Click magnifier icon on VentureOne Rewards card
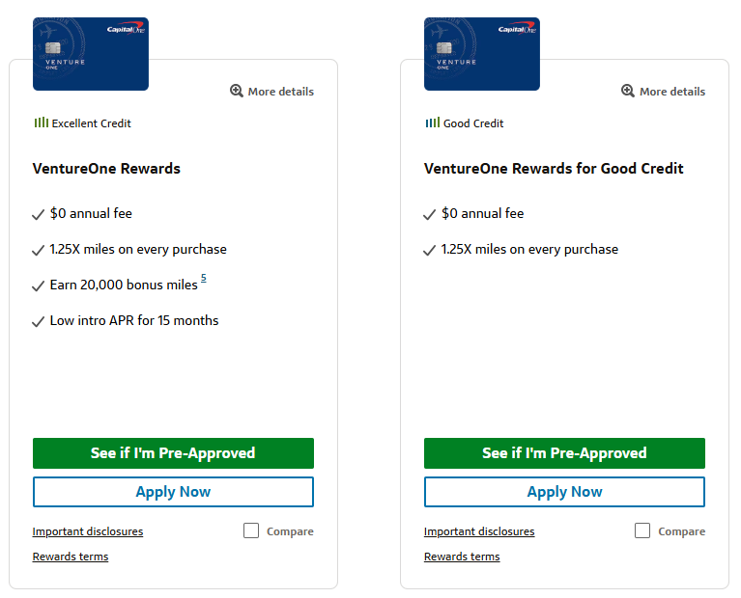The image size is (741, 598). (x=237, y=91)
